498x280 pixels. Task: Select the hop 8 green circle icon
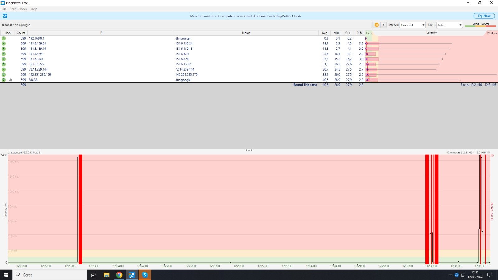click(x=4, y=75)
